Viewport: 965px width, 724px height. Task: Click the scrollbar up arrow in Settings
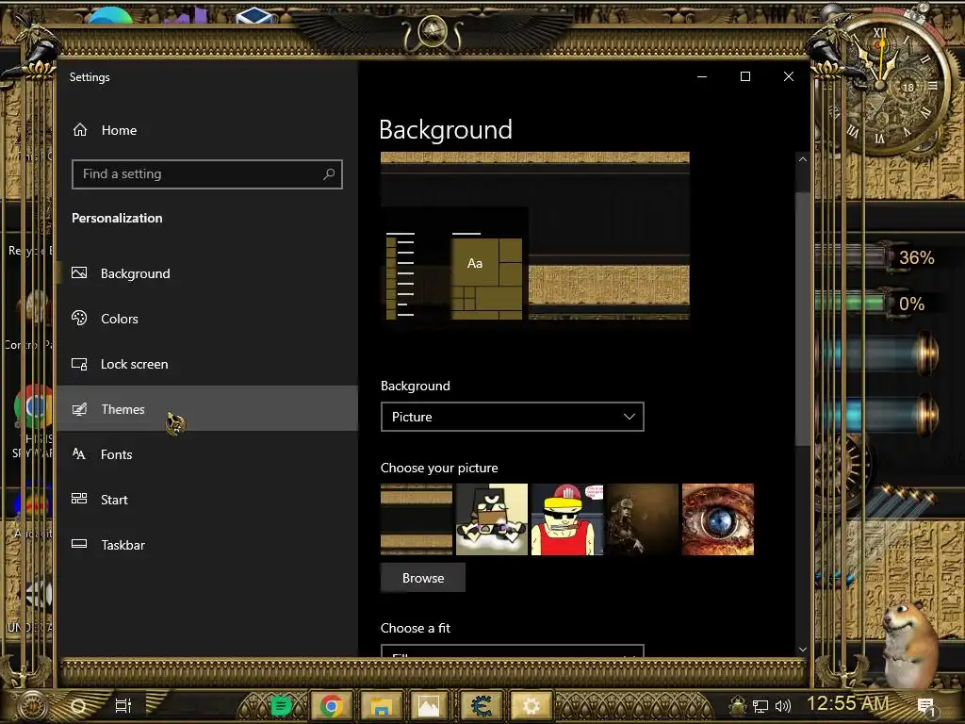[803, 158]
